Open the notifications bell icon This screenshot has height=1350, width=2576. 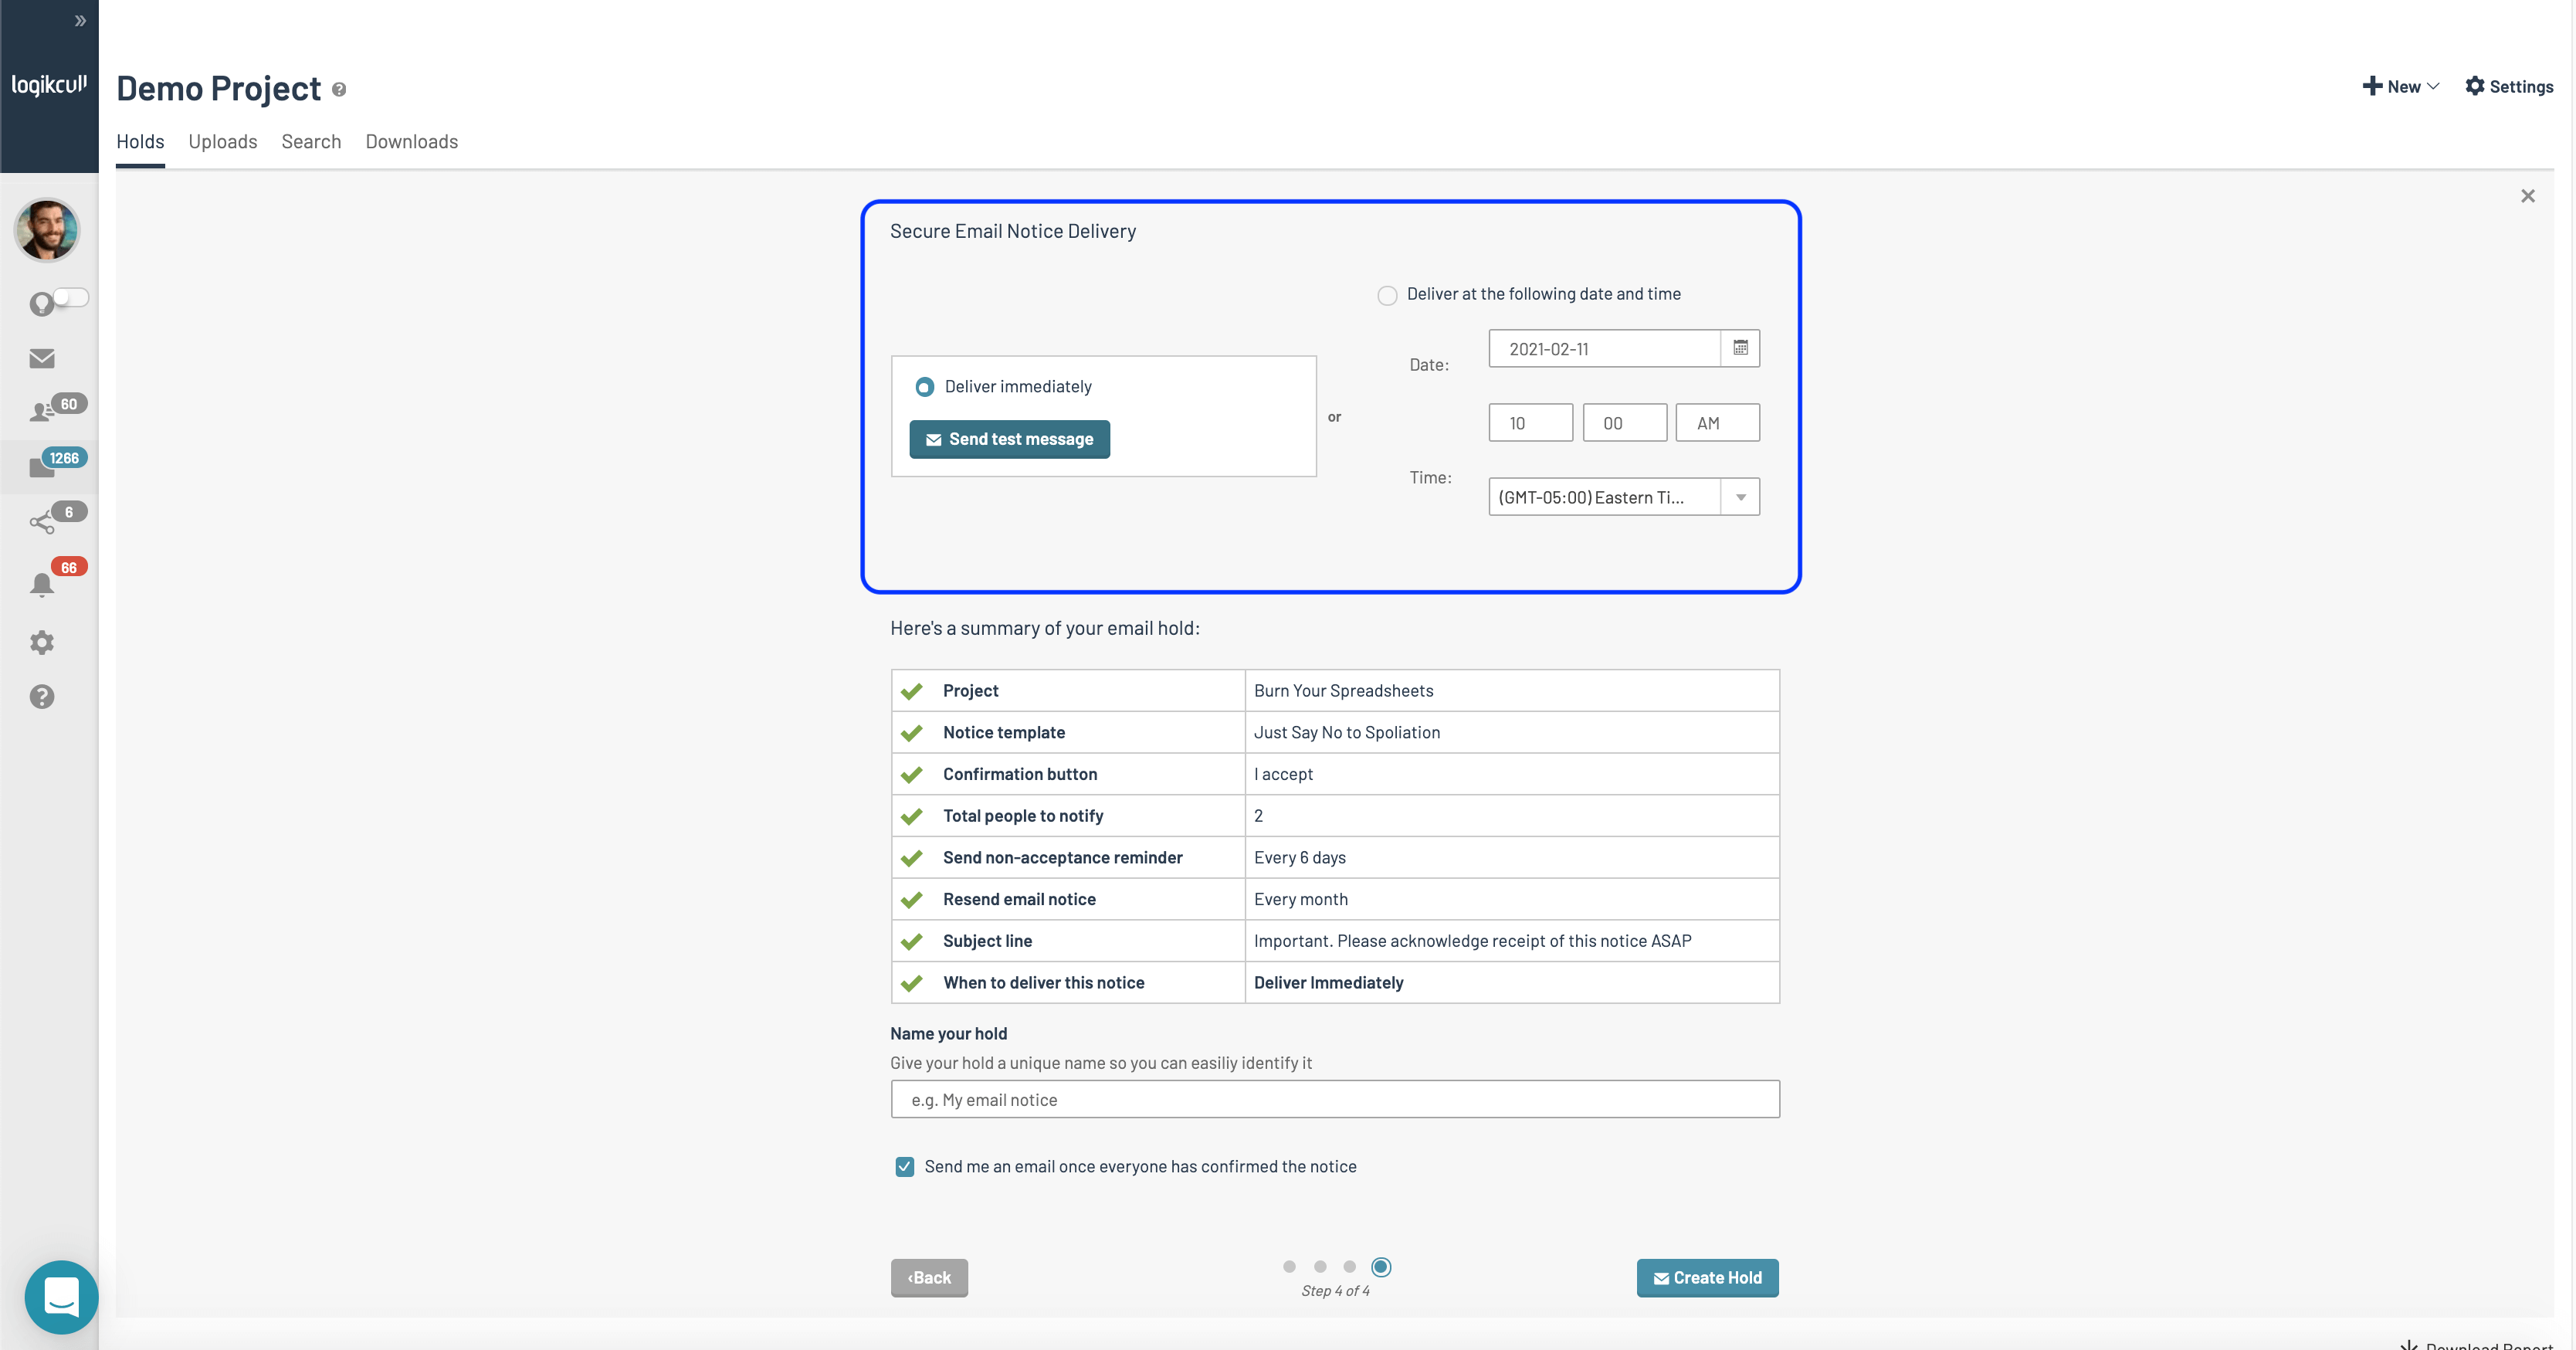pos(42,584)
